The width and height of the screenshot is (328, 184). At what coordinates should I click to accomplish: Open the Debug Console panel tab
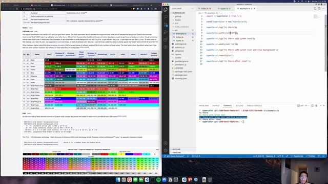254,106
